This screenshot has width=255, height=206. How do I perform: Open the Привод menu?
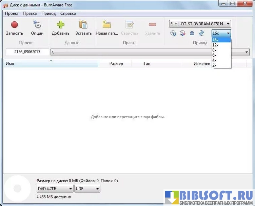click(x=48, y=14)
